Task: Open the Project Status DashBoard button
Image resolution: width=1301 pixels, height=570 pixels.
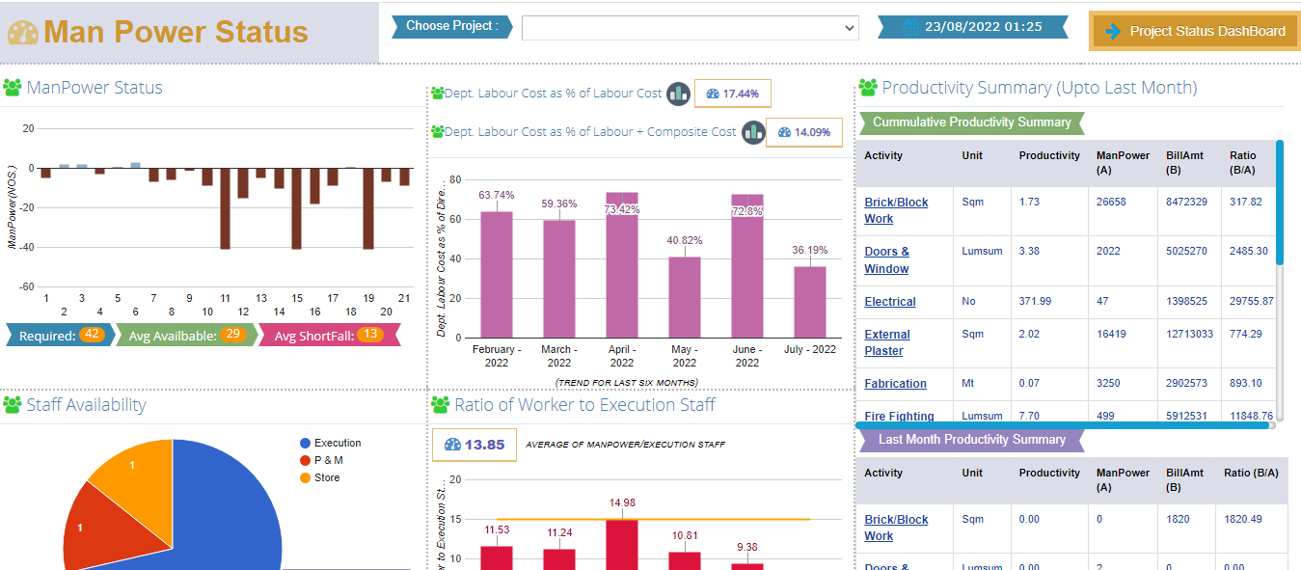Action: pyautogui.click(x=1194, y=32)
